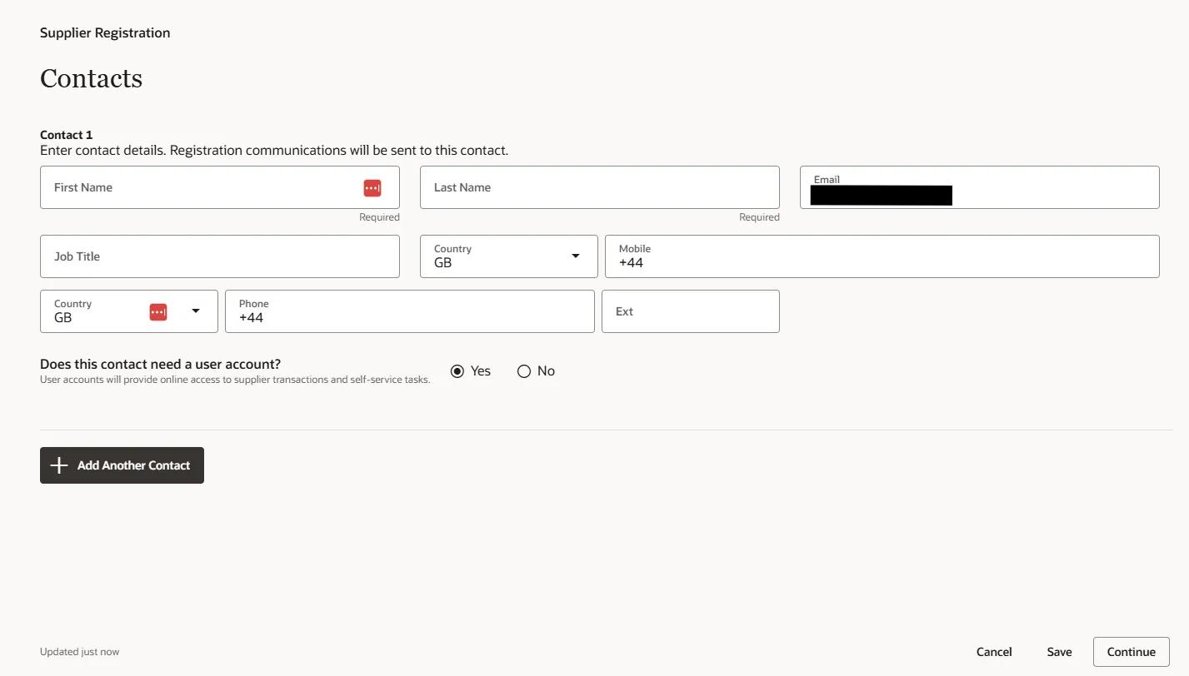Click the password manager icon in phone Country field
The height and width of the screenshot is (676, 1189).
pos(158,312)
